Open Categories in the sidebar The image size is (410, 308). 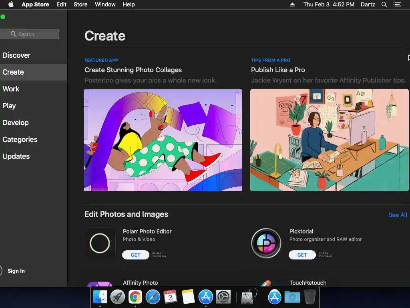click(20, 139)
